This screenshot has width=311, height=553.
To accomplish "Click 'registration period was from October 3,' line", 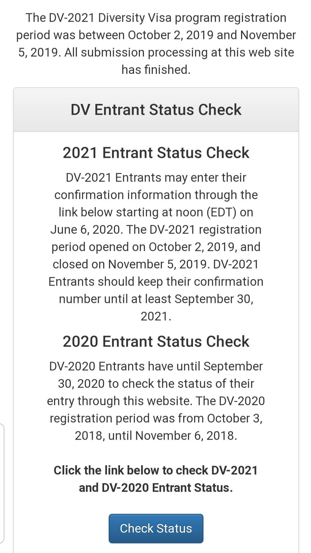I will coord(156,419).
